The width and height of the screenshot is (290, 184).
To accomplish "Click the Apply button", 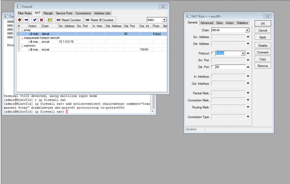I will (x=263, y=37).
